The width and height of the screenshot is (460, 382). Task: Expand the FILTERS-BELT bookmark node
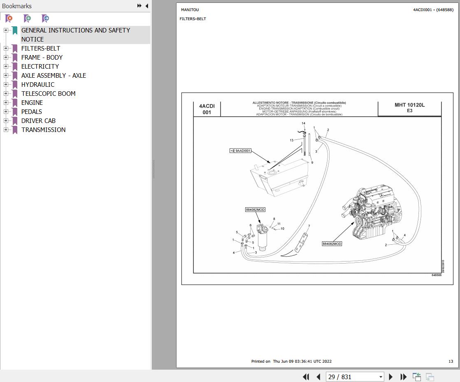tap(6, 49)
